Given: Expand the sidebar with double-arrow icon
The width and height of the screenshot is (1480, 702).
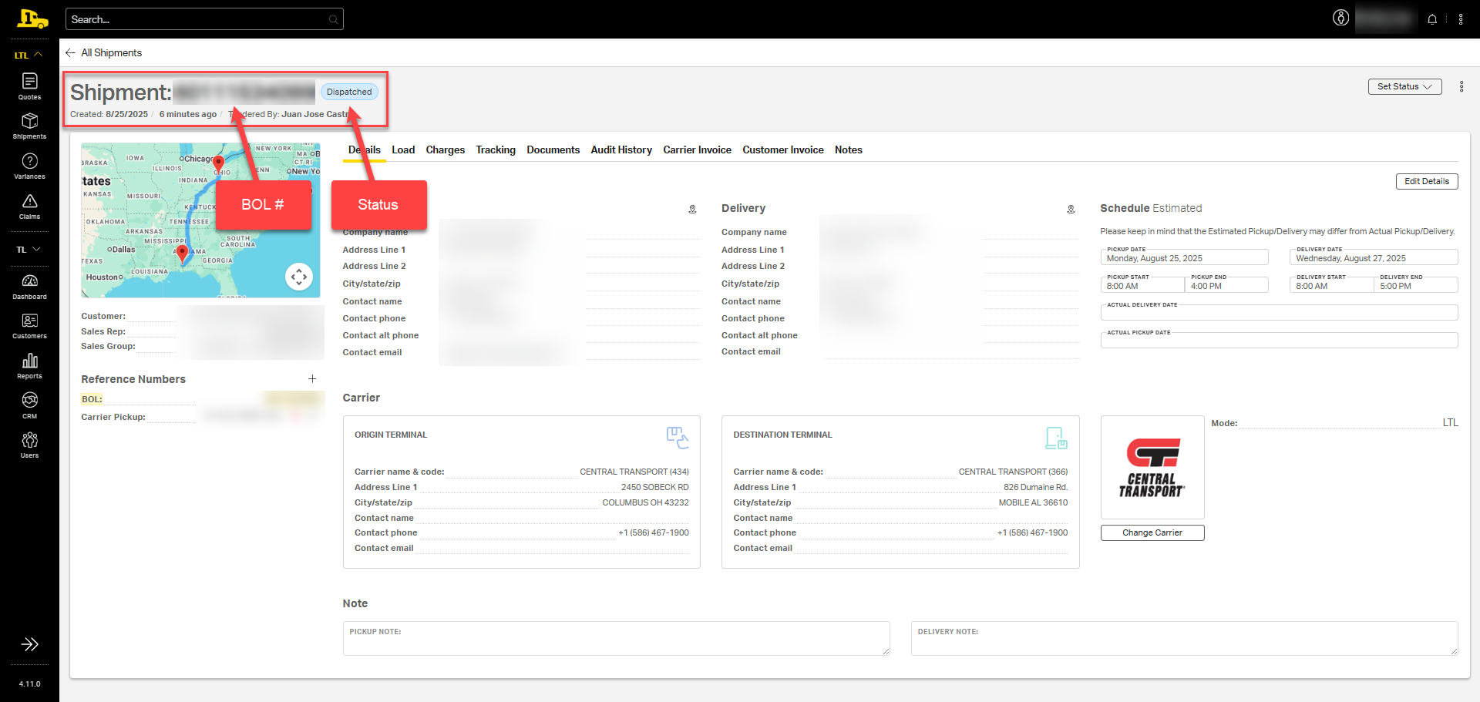Looking at the screenshot, I should pyautogui.click(x=29, y=644).
